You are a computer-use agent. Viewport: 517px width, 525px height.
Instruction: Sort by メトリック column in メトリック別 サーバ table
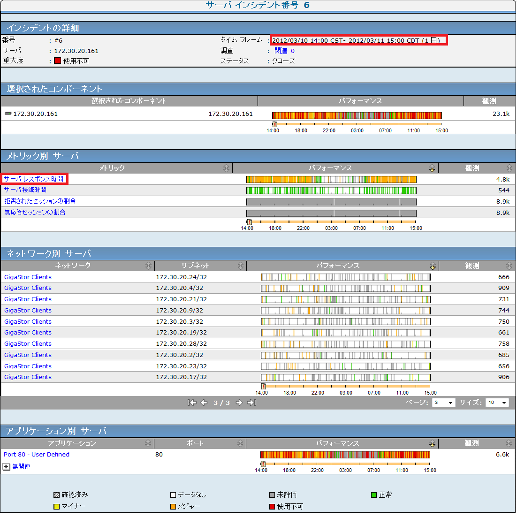(x=227, y=168)
